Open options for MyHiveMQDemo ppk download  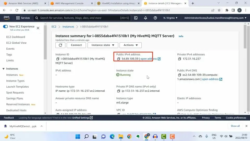click(42, 126)
